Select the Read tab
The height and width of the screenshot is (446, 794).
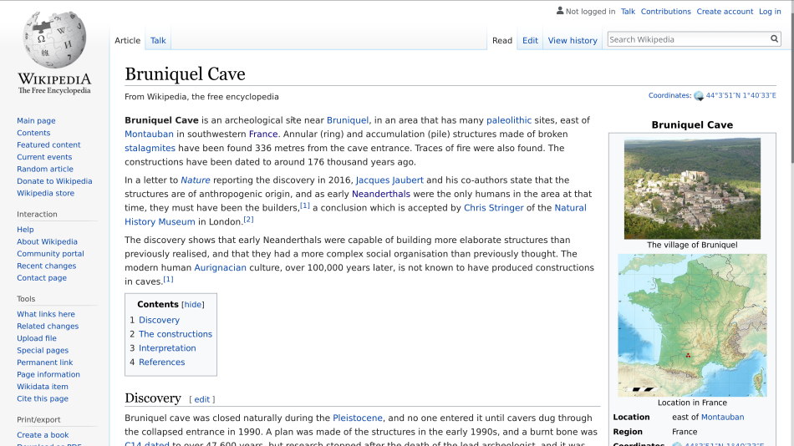tap(502, 40)
